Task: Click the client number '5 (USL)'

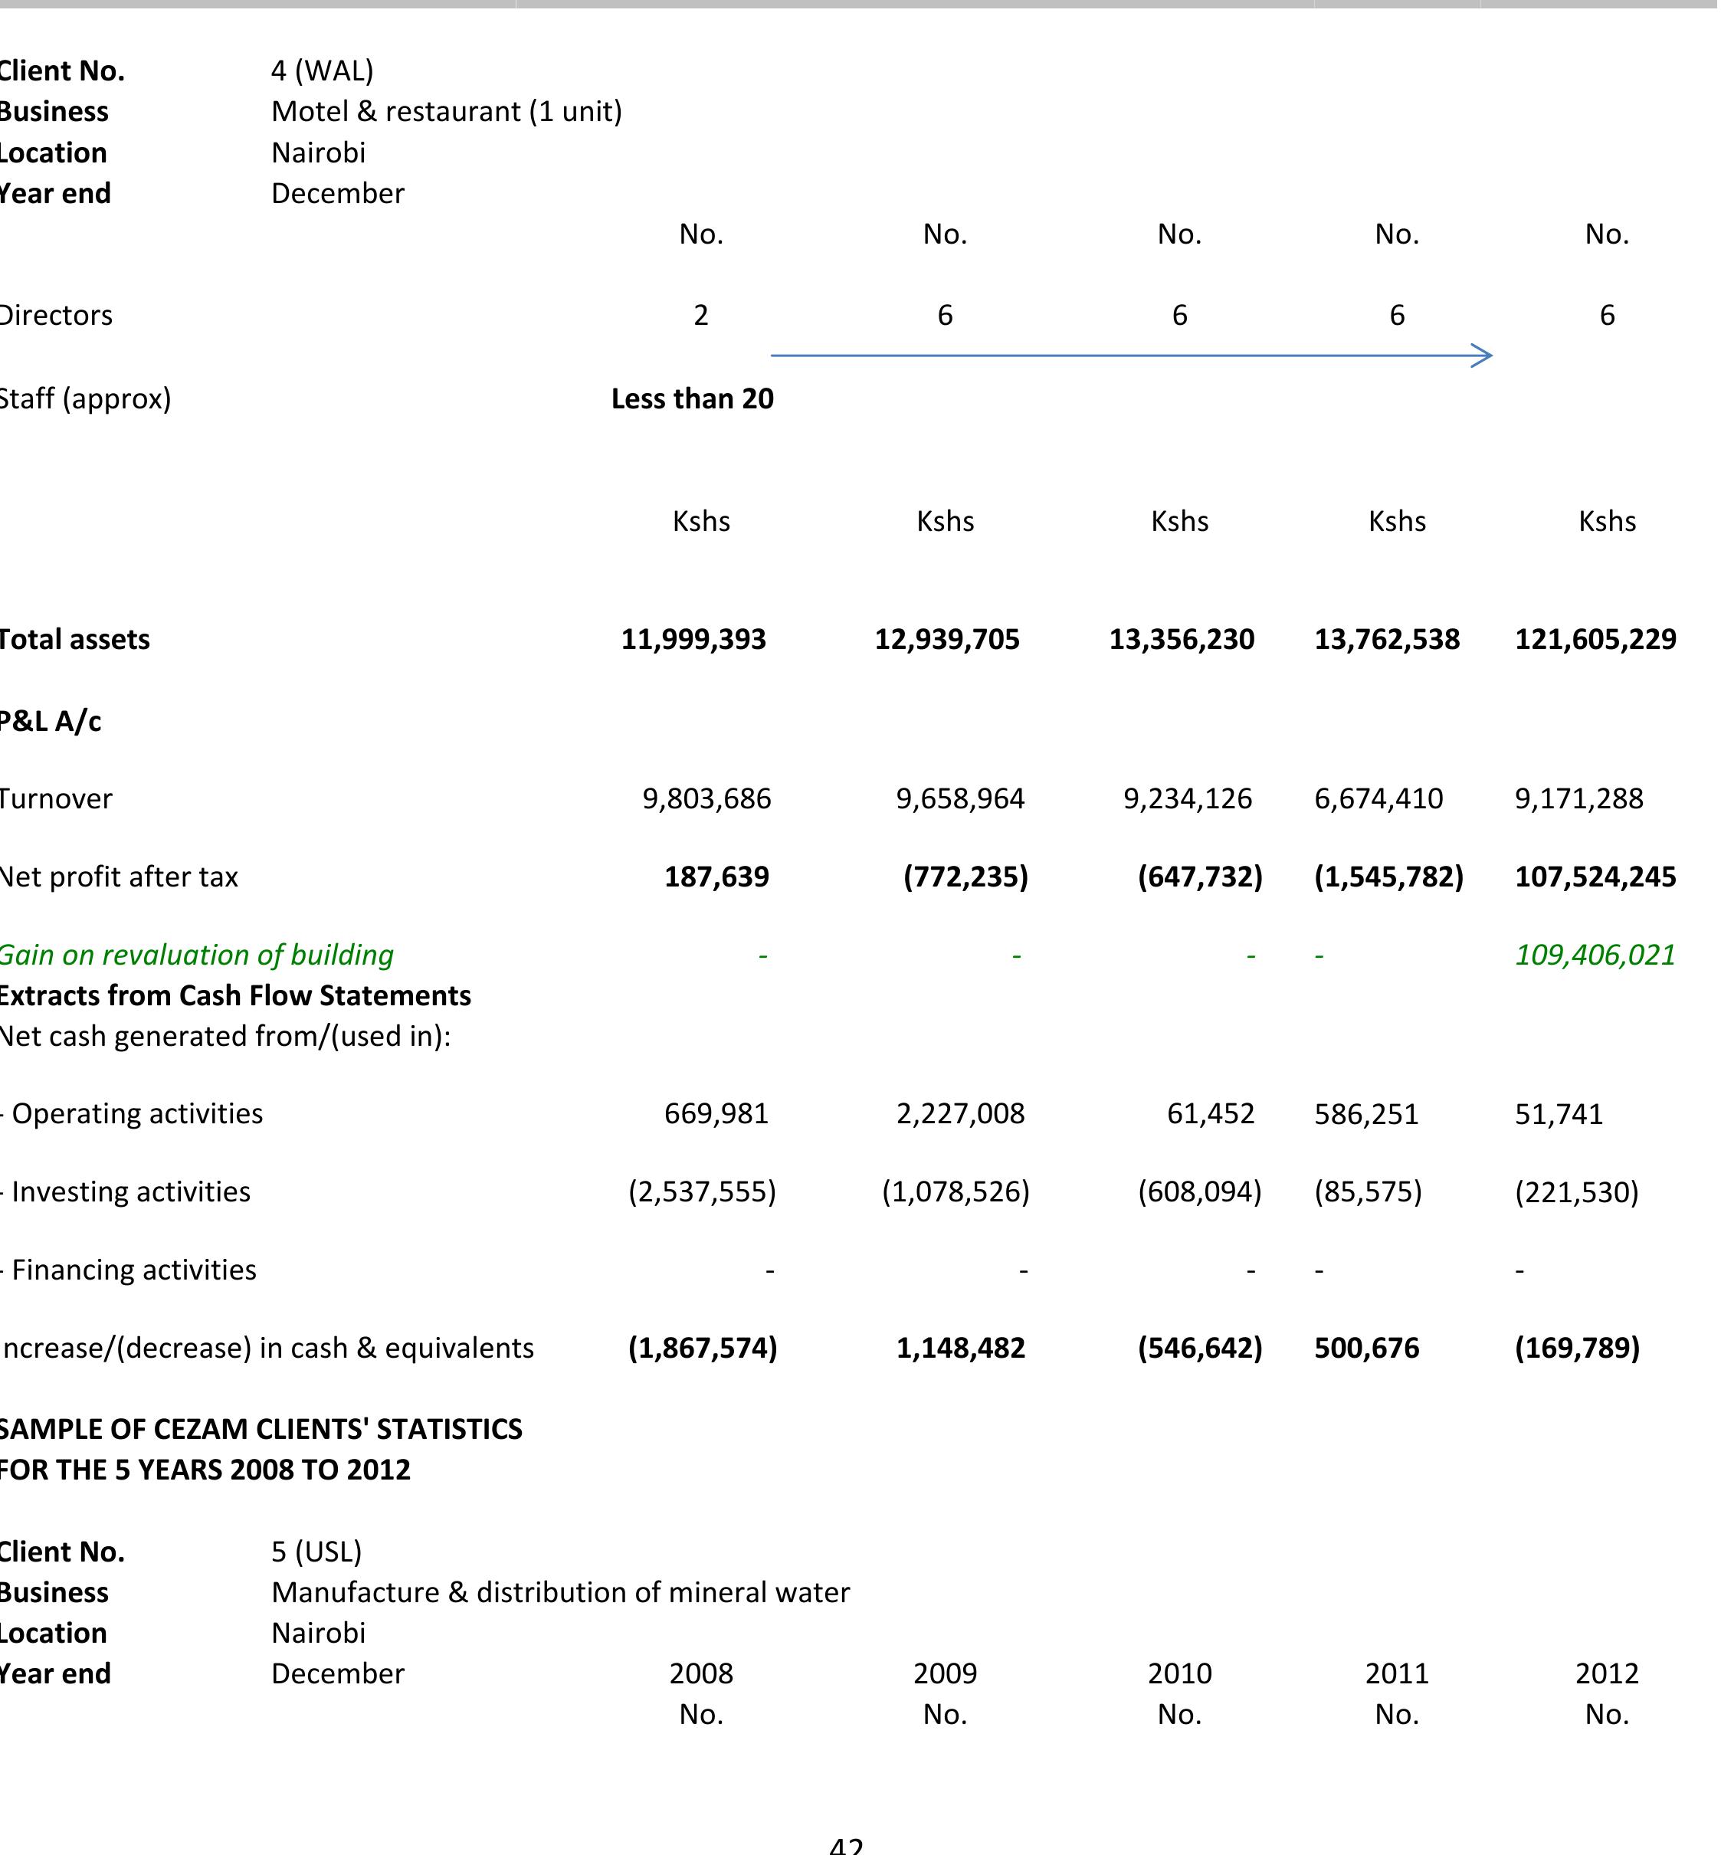Action: pos(316,1552)
